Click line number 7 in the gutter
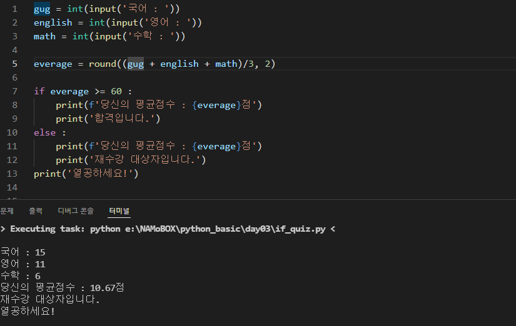Viewport: 516px width, 326px height. pyautogui.click(x=15, y=91)
